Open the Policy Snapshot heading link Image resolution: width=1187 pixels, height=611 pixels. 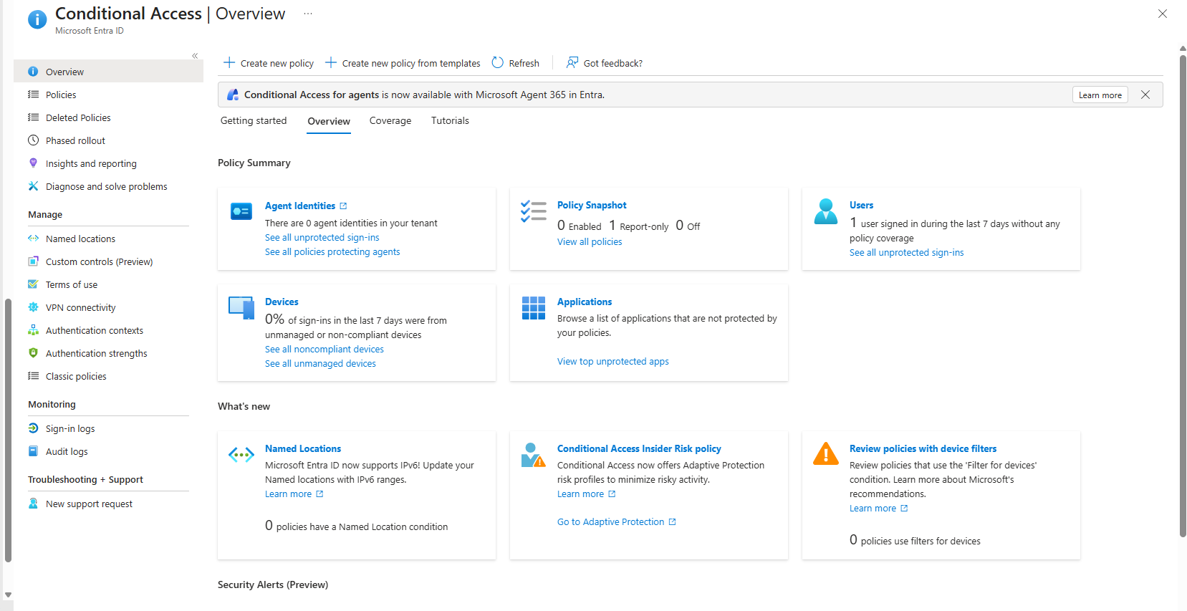[592, 205]
